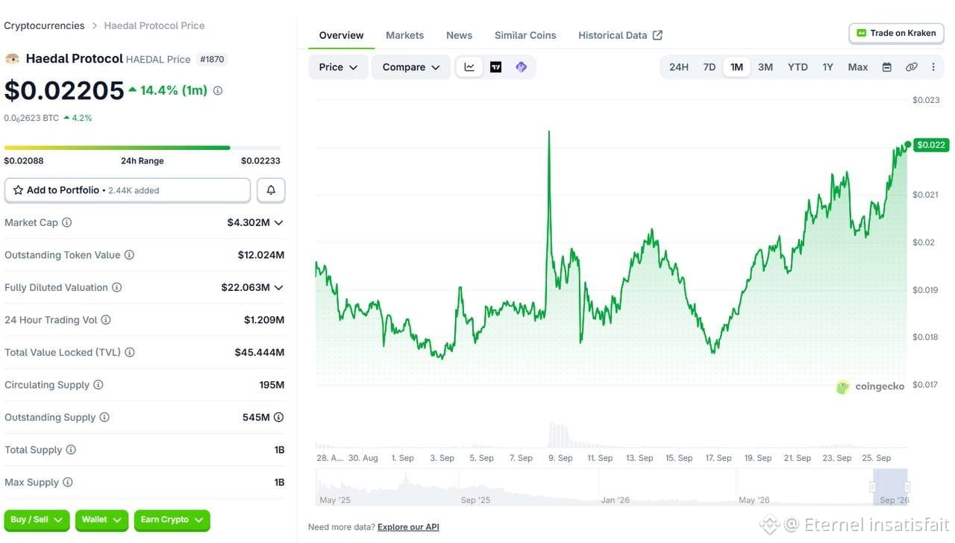Click Total Value Locked info icon

(129, 352)
